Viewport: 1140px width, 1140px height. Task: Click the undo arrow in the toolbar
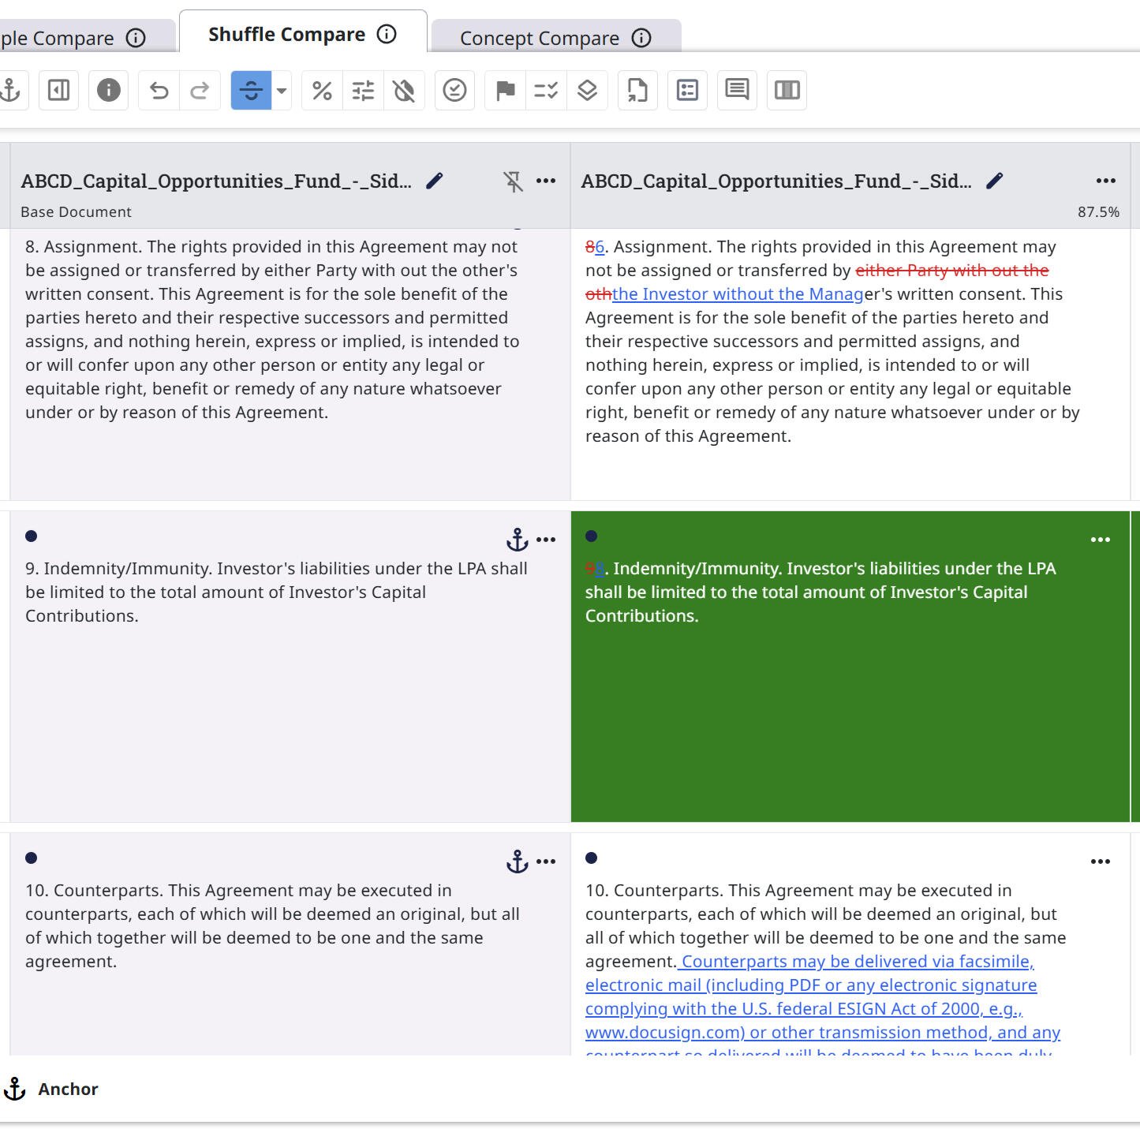pyautogui.click(x=159, y=91)
